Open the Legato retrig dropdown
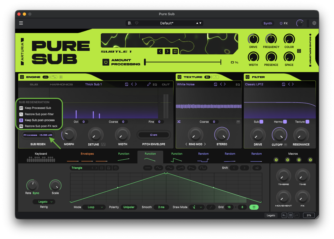The image size is (334, 239). click(44, 202)
